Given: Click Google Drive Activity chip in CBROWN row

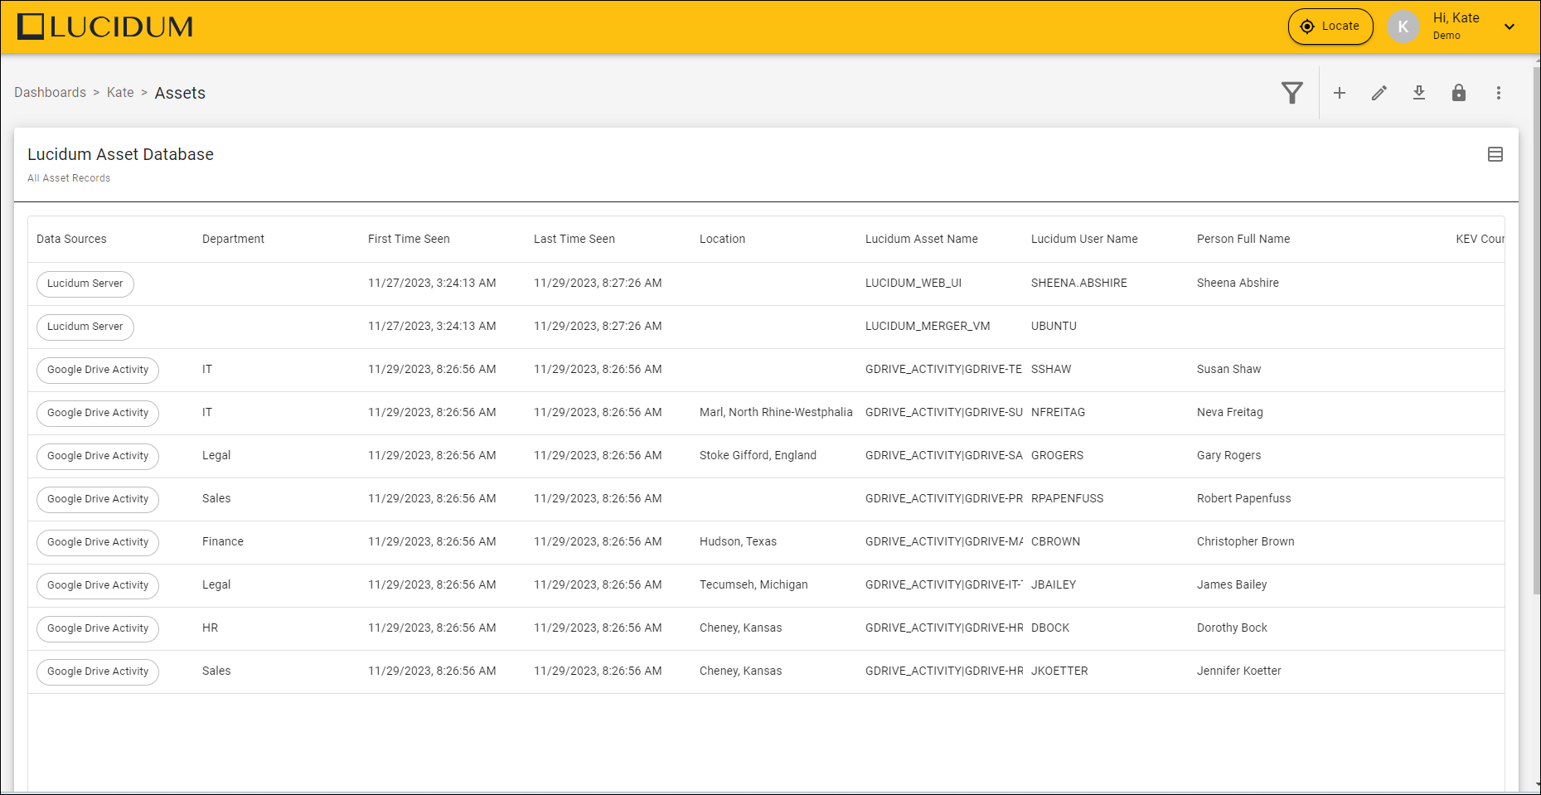Looking at the screenshot, I should [98, 542].
